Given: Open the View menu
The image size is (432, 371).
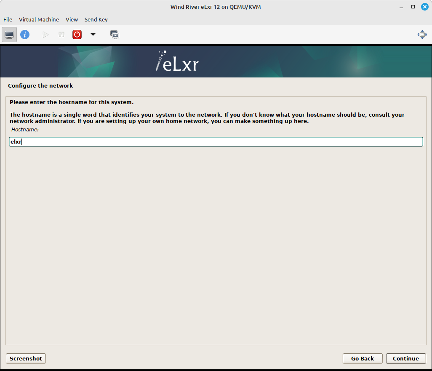Looking at the screenshot, I should (72, 19).
